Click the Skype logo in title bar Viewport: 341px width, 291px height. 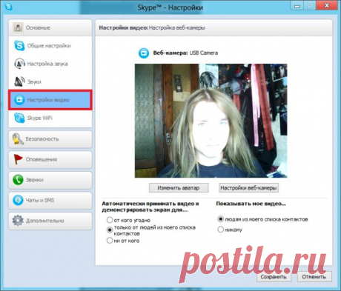tap(8, 6)
